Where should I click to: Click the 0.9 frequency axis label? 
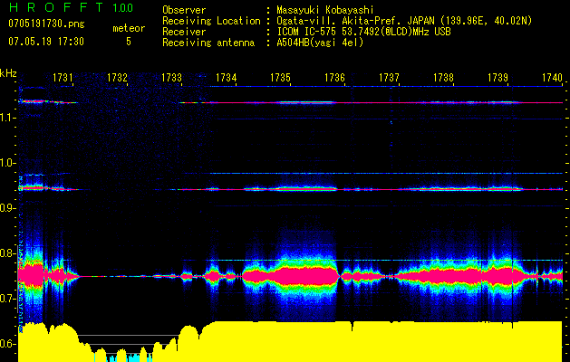pos(7,208)
